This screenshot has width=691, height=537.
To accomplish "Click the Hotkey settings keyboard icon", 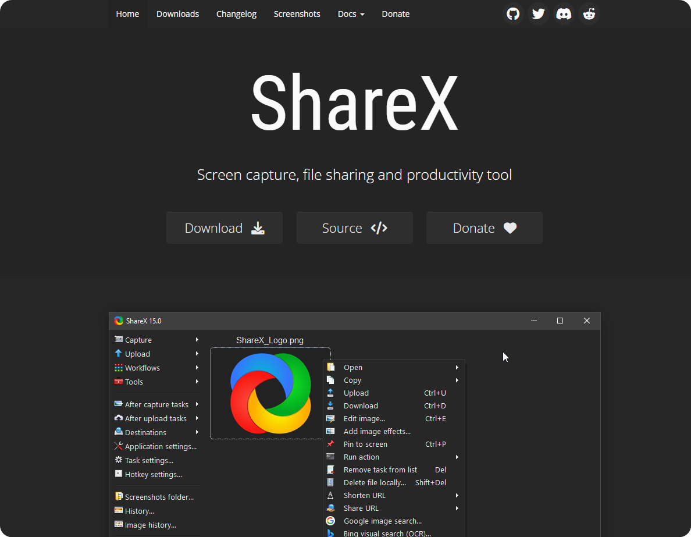I will (119, 474).
